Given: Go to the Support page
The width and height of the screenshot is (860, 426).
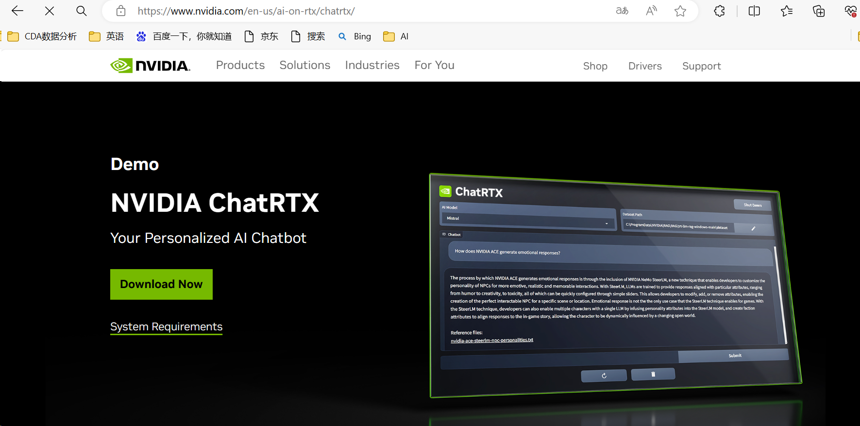Looking at the screenshot, I should pyautogui.click(x=702, y=66).
